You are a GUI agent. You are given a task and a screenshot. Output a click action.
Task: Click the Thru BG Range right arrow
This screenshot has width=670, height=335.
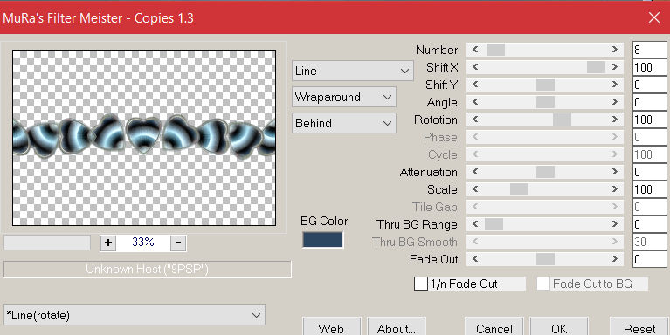(x=615, y=224)
